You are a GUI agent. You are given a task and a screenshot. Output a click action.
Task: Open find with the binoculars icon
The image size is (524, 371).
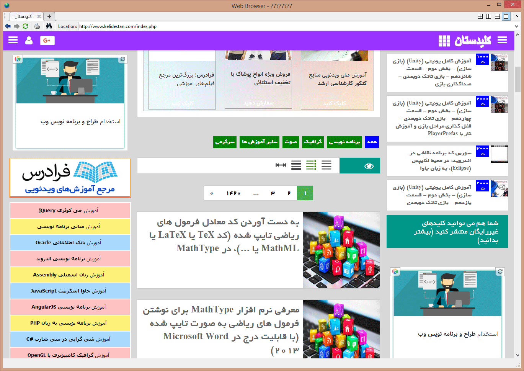49,26
